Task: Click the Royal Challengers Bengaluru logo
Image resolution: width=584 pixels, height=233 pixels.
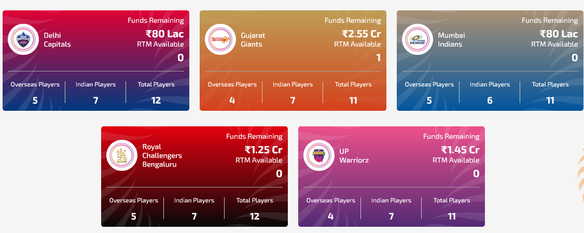Action: tap(122, 155)
